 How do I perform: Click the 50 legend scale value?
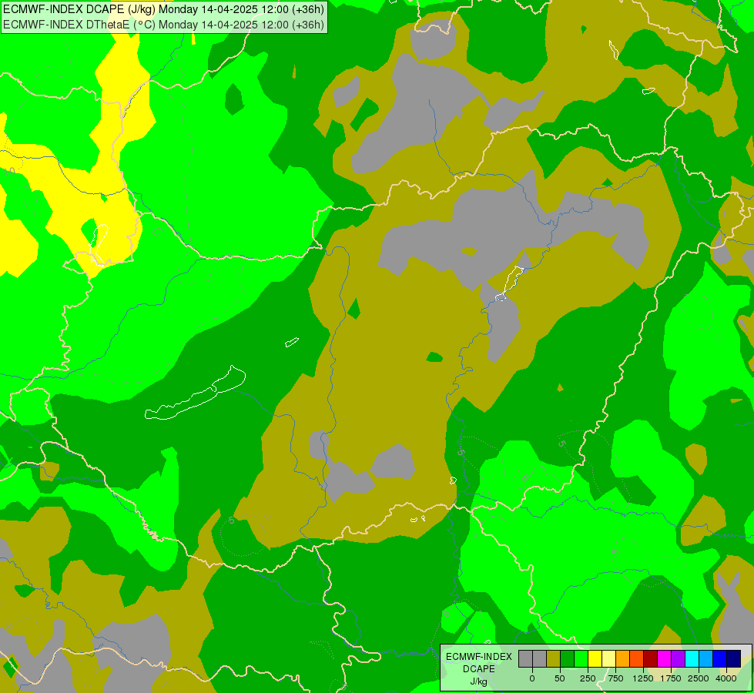[x=560, y=678]
